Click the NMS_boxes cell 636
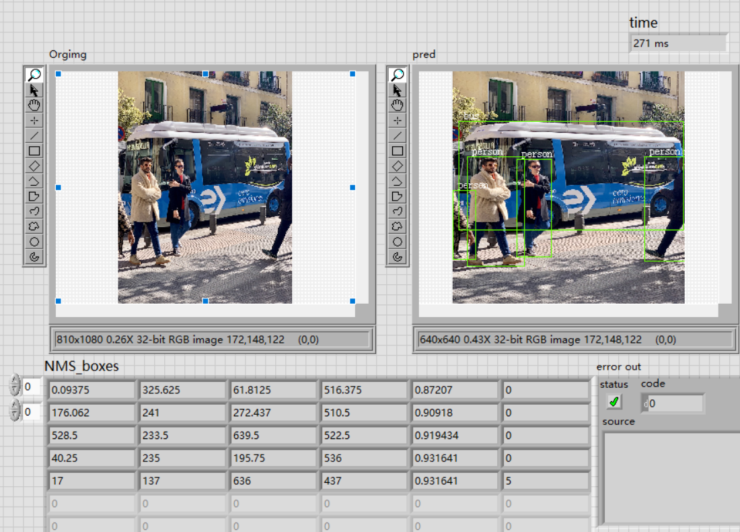This screenshot has width=740, height=532. pyautogui.click(x=273, y=481)
